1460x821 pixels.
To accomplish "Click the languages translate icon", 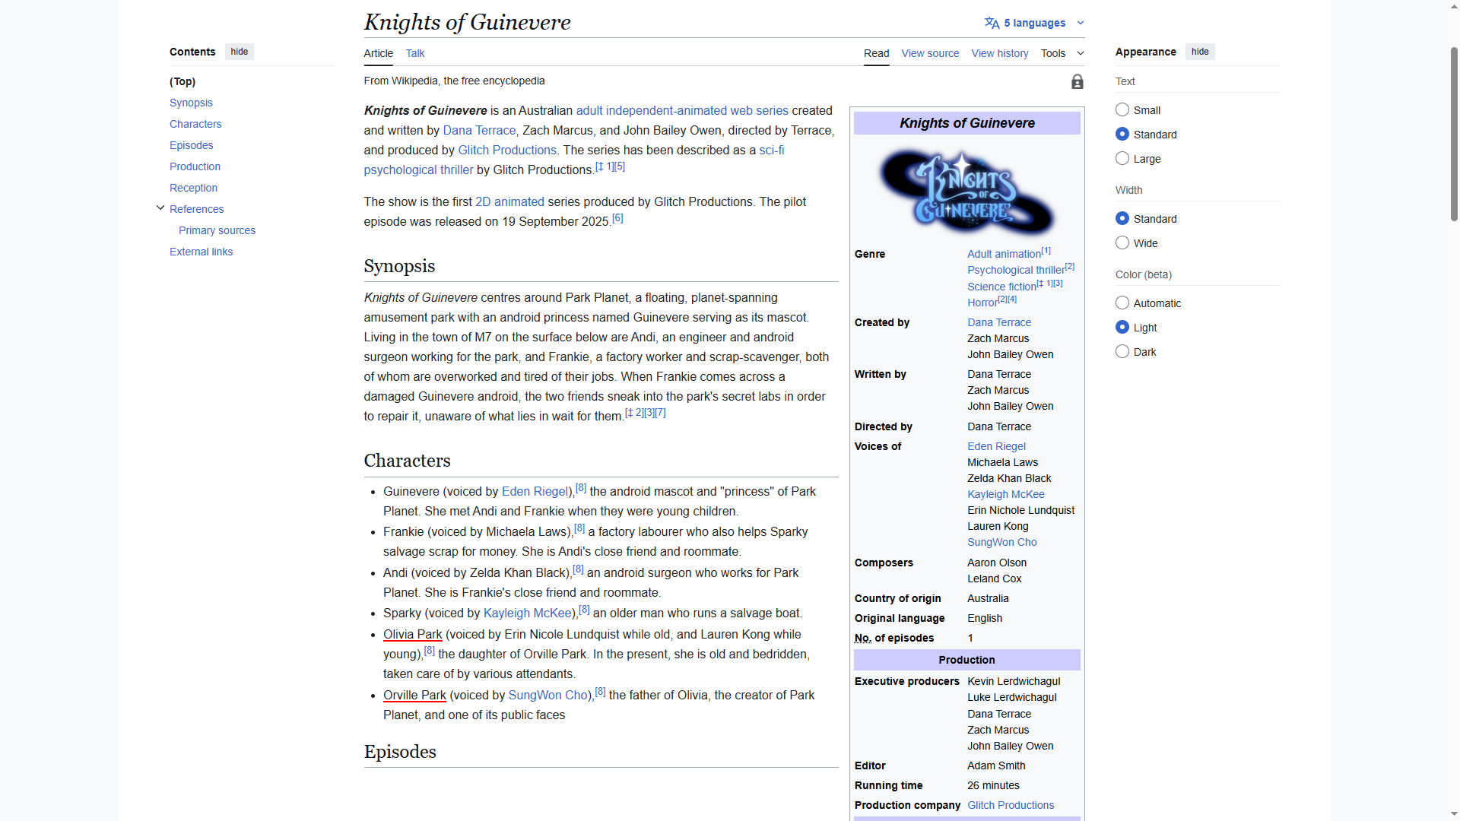I will pyautogui.click(x=992, y=23).
